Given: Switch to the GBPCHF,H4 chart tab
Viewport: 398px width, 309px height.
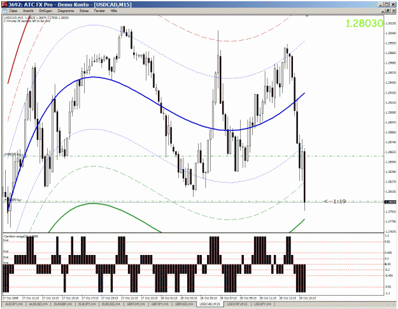Looking at the screenshot, I should (x=136, y=304).
